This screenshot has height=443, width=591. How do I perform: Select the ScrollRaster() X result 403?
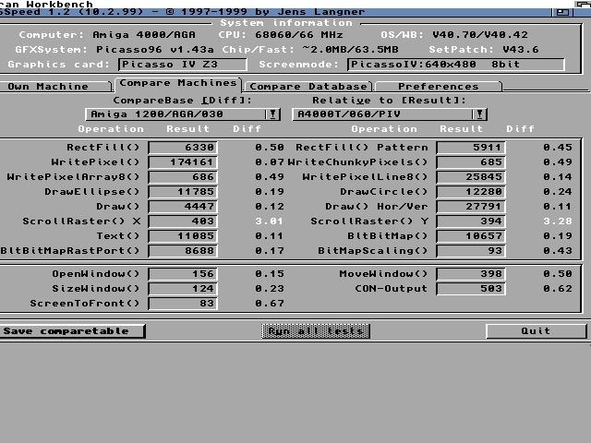click(x=183, y=221)
